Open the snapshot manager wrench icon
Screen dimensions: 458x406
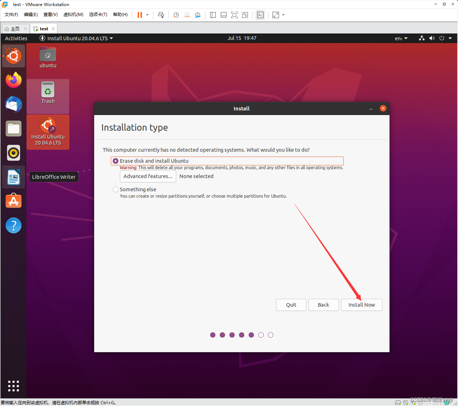click(x=198, y=15)
